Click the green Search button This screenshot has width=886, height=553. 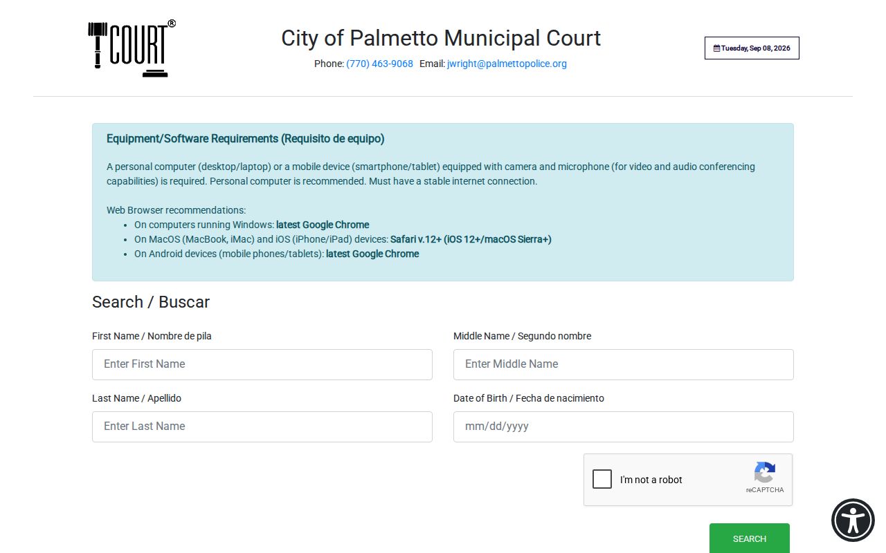coord(749,538)
